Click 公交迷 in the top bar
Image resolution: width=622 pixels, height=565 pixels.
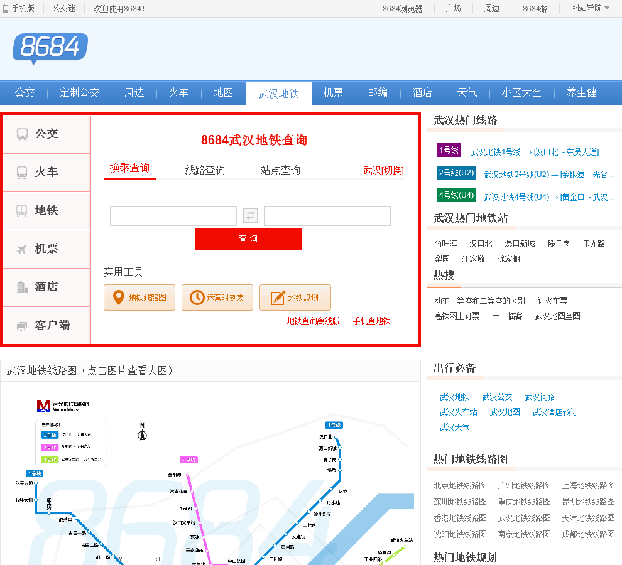click(64, 8)
